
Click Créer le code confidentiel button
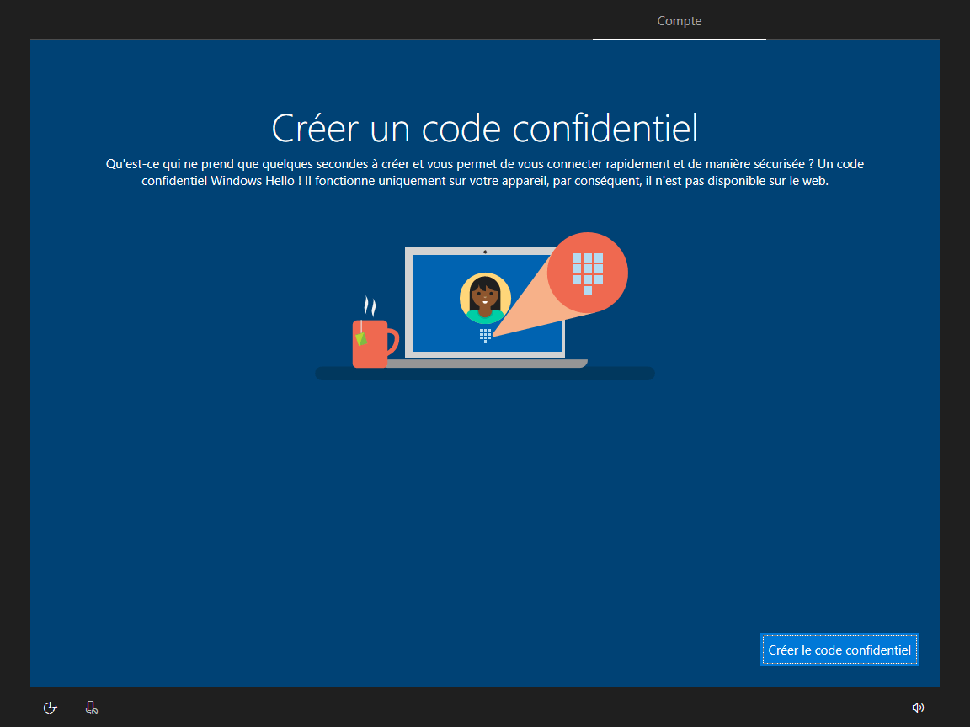coord(839,650)
